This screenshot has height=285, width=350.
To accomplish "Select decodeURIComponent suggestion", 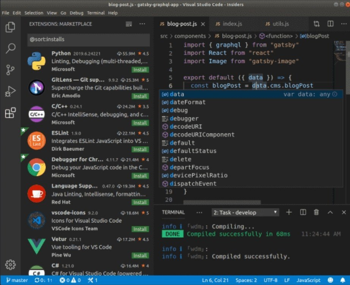I will coord(251,135).
